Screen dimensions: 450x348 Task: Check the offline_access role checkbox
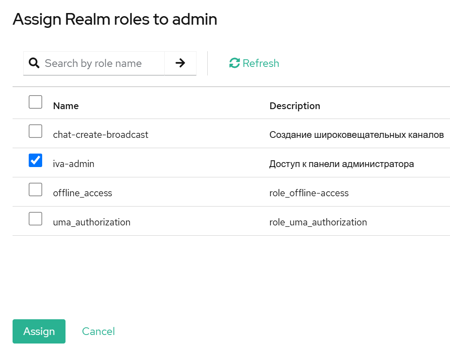tap(35, 189)
